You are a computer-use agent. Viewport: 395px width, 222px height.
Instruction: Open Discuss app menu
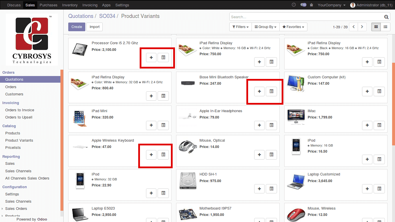[x=14, y=5]
